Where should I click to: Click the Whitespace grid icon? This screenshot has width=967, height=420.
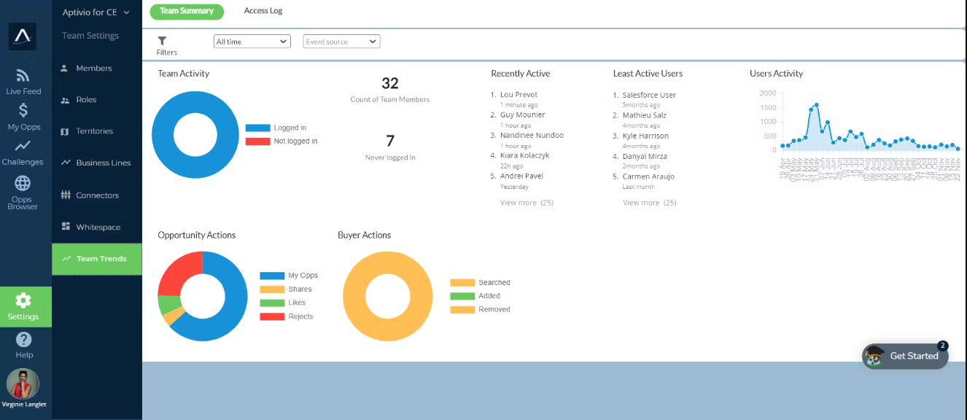(66, 227)
